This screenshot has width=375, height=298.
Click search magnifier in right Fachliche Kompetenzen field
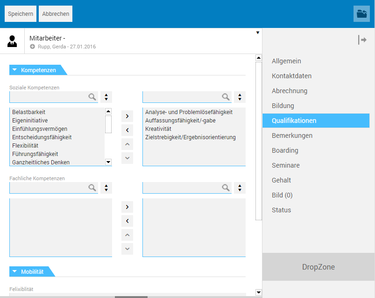click(226, 188)
